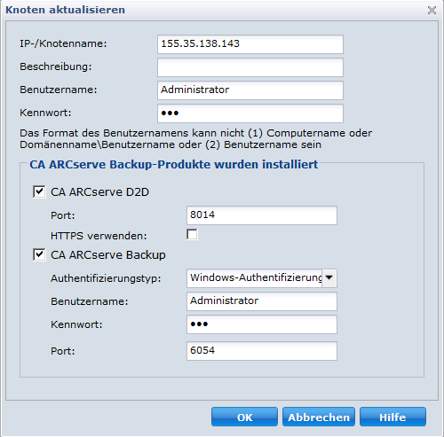Click the Das Format des Benutzernamens hint text
This screenshot has width=444, height=437.
(195, 139)
